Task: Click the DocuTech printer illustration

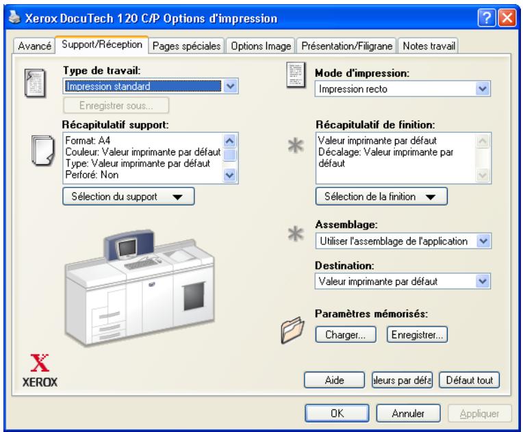Action: (x=140, y=288)
